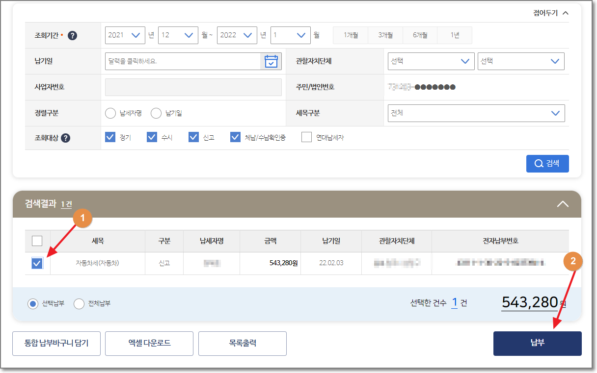Open the start year 2021 dropdown
Viewport: 597px width, 373px height.
pos(125,35)
